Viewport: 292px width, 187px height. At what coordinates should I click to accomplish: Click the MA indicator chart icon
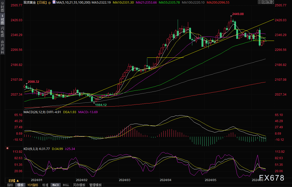point(54,2)
